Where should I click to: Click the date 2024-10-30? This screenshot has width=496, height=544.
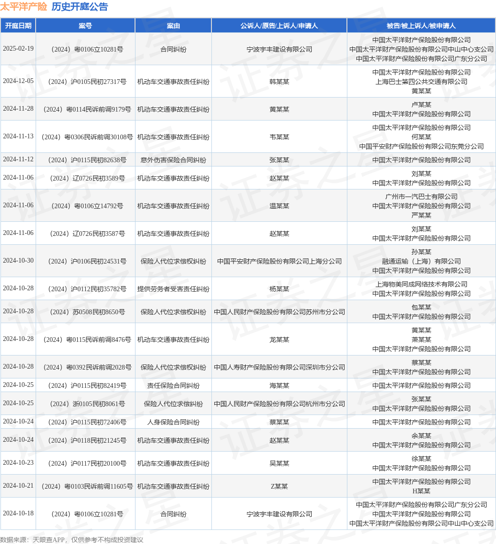(x=18, y=261)
